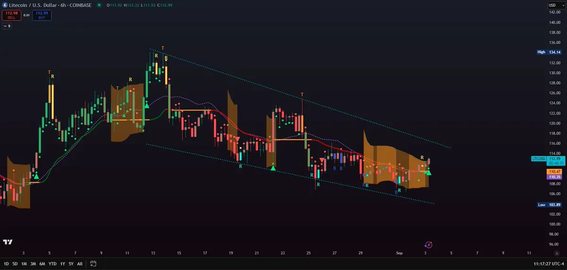This screenshot has height=270, width=567.
Task: Click the orange 110.47 price label
Action: [554, 172]
